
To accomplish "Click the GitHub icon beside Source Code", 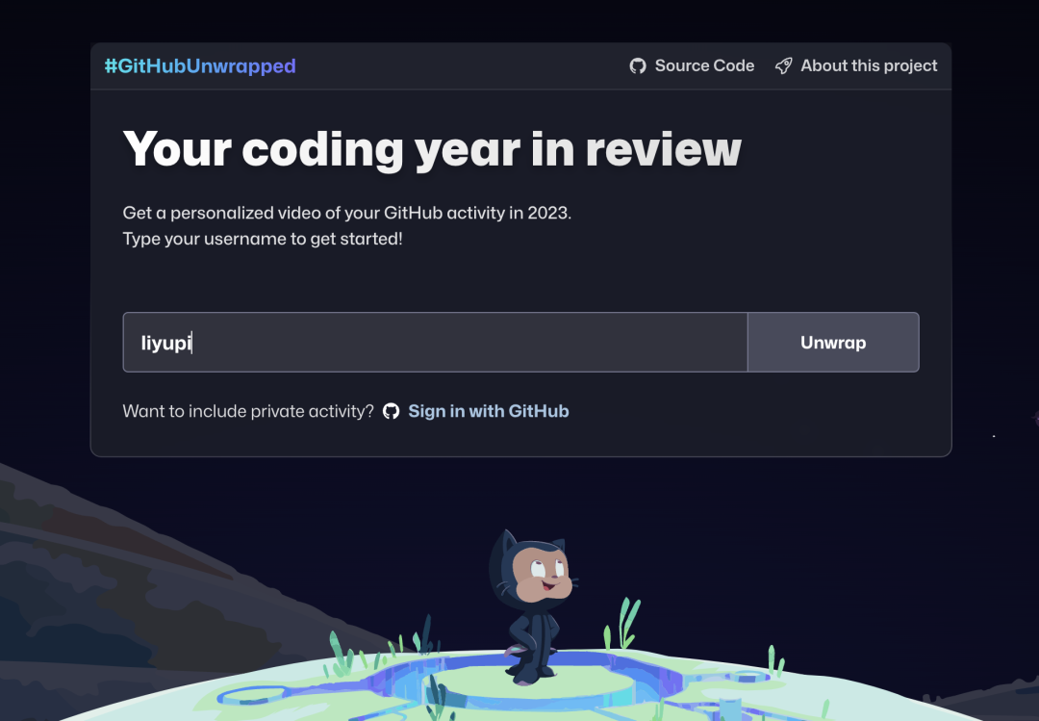I will click(638, 65).
